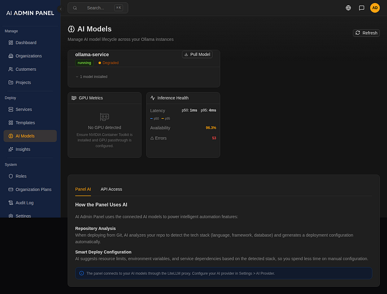Expand the 1 model installed list

(x=91, y=77)
